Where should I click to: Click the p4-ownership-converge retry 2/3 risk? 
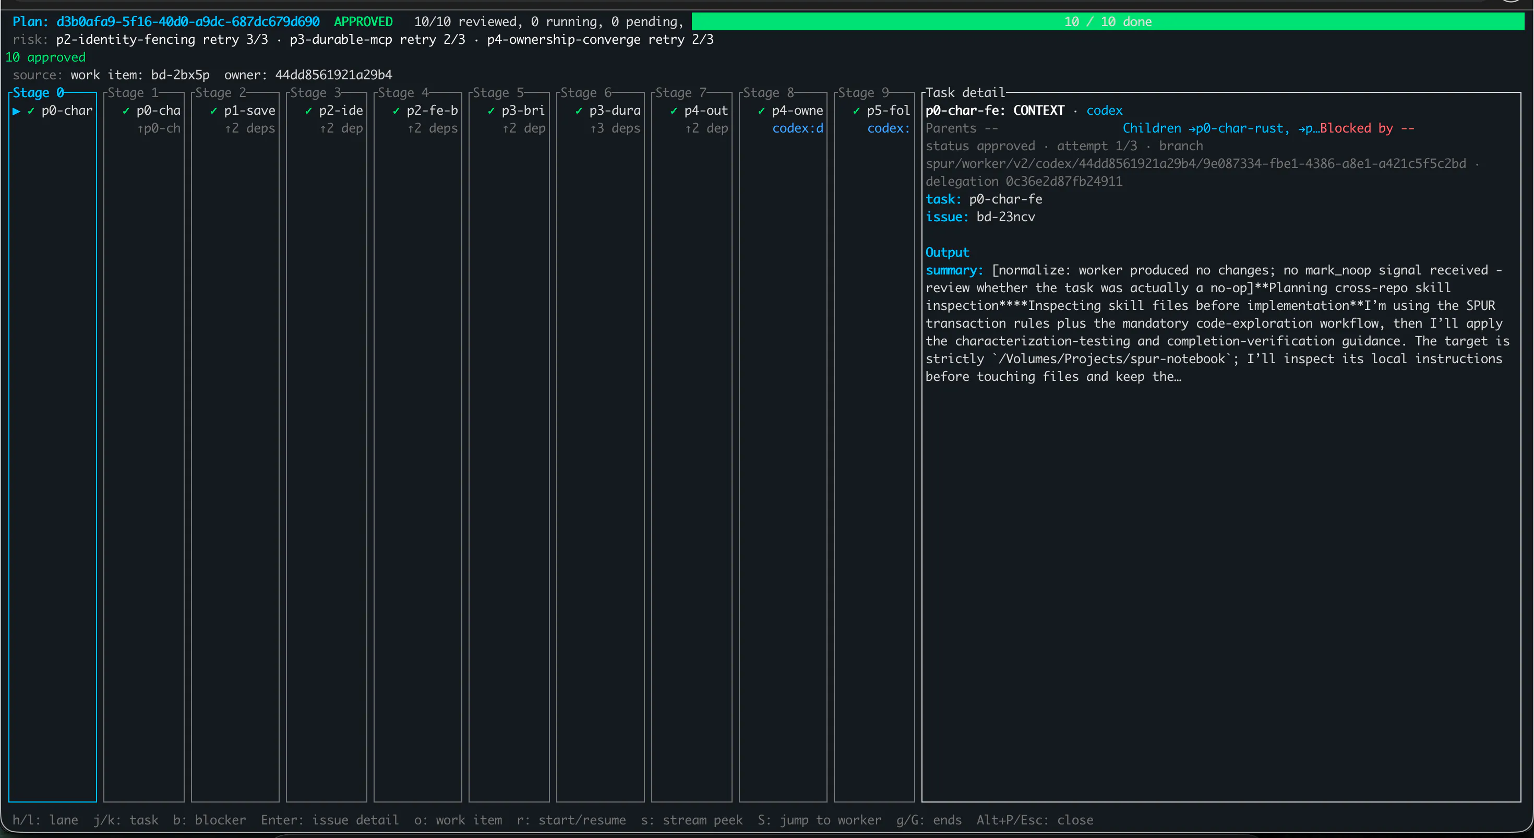600,40
